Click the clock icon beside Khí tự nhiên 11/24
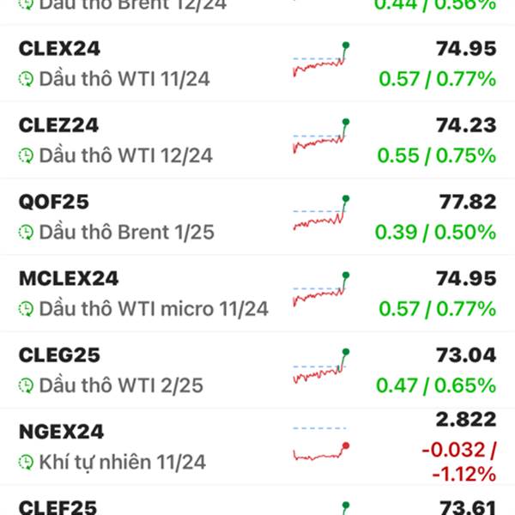Screen dimensions: 515x515 (26, 462)
